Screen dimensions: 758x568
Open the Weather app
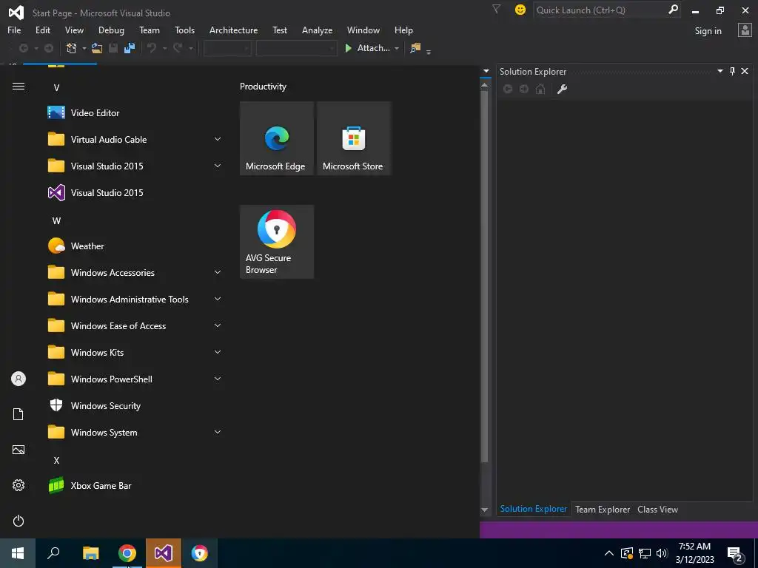pyautogui.click(x=135, y=246)
